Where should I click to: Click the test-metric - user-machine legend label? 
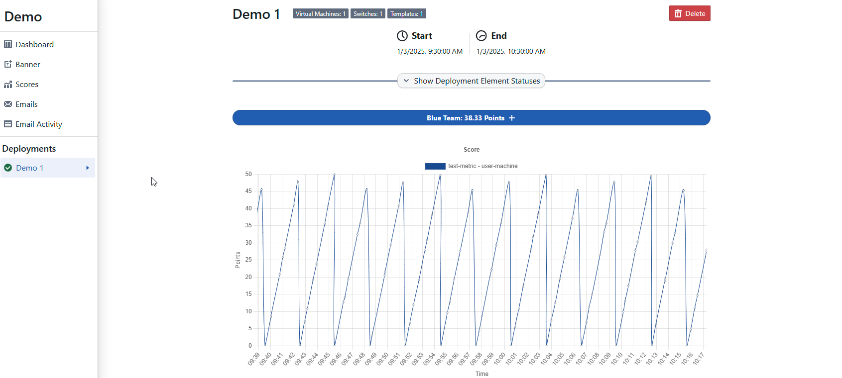click(x=482, y=166)
